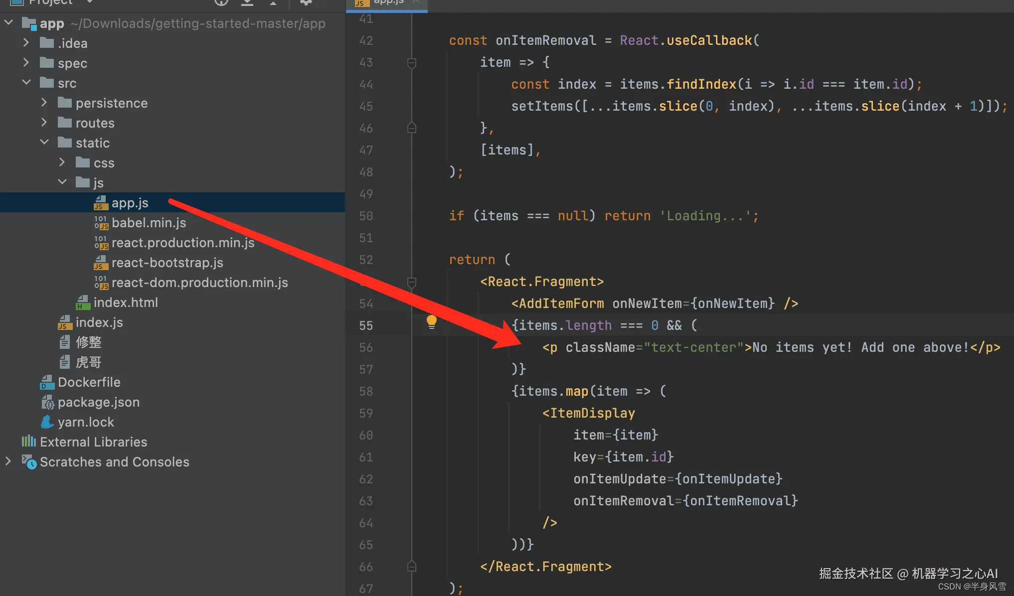Click the [items] dependency array on line 47
The image size is (1014, 596).
click(x=507, y=150)
